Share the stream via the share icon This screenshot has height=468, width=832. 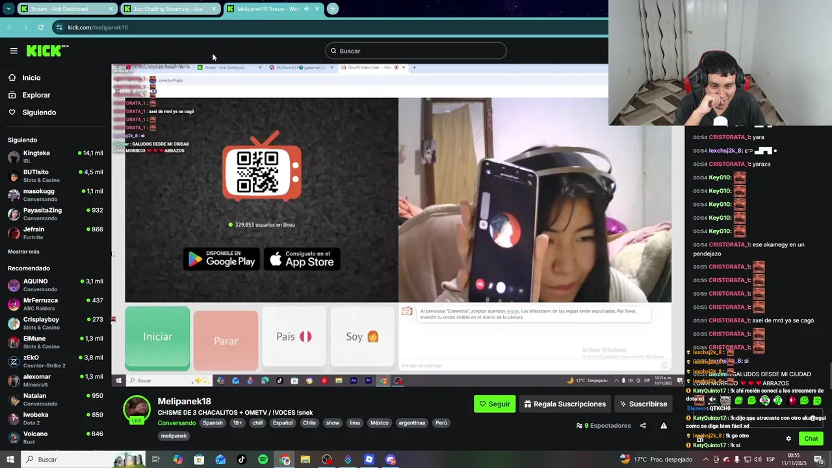click(x=643, y=426)
